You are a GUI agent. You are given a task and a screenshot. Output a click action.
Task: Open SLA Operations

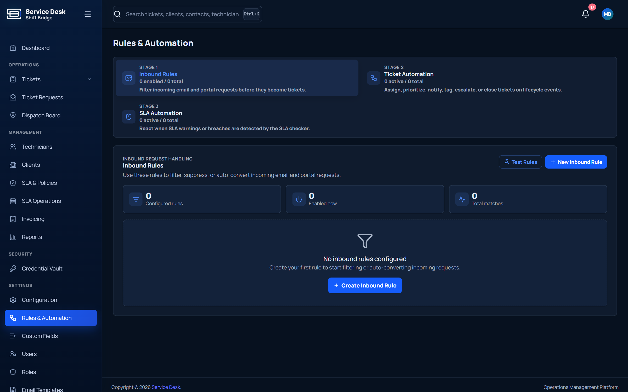pos(51,201)
